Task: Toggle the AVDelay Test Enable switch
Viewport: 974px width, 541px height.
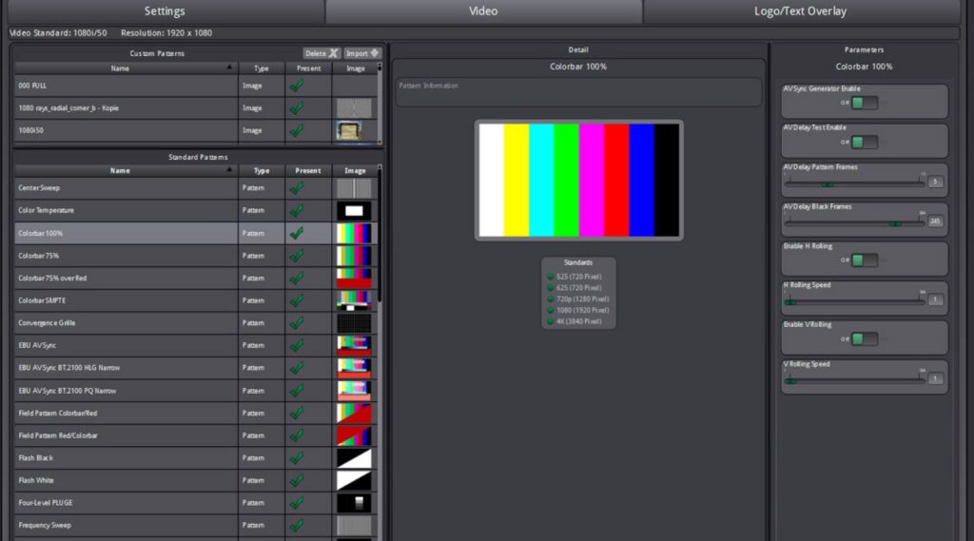Action: tap(864, 143)
